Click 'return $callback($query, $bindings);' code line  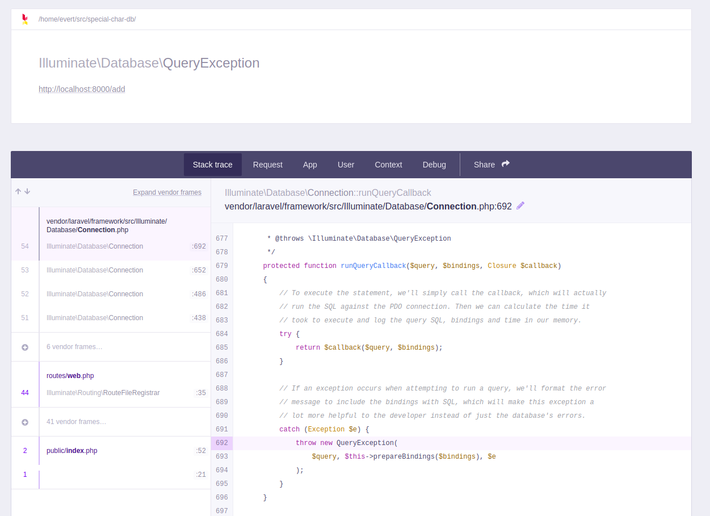[x=369, y=347]
